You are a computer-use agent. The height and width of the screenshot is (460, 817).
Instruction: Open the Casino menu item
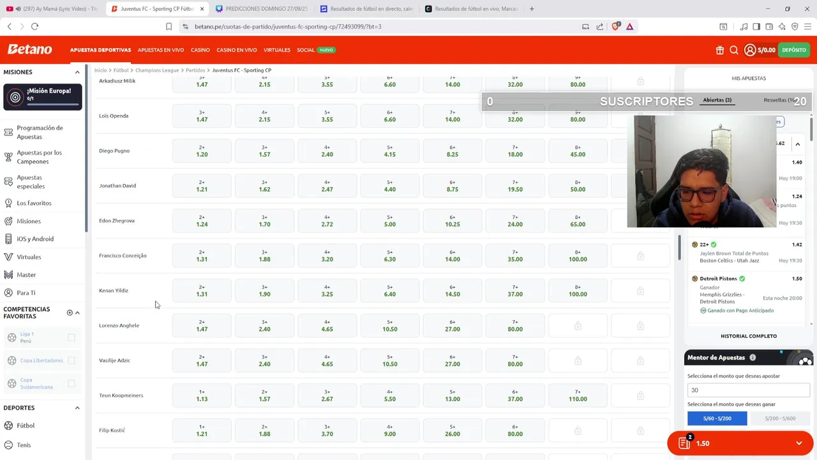click(200, 50)
